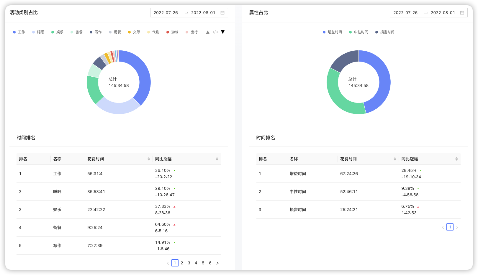Go to next legend page arrow
This screenshot has height=275, width=478.
[223, 32]
